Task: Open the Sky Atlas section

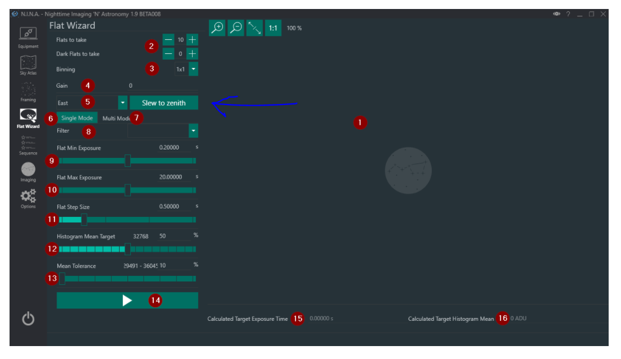Action: click(x=28, y=65)
